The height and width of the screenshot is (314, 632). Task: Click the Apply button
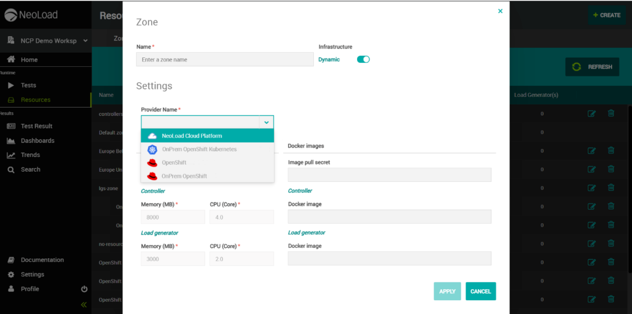click(x=448, y=291)
